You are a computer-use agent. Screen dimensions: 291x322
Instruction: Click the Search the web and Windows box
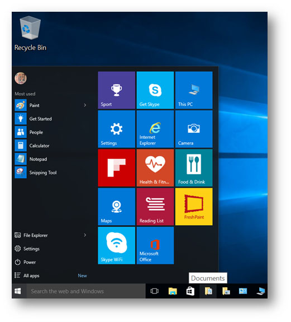[x=86, y=291]
